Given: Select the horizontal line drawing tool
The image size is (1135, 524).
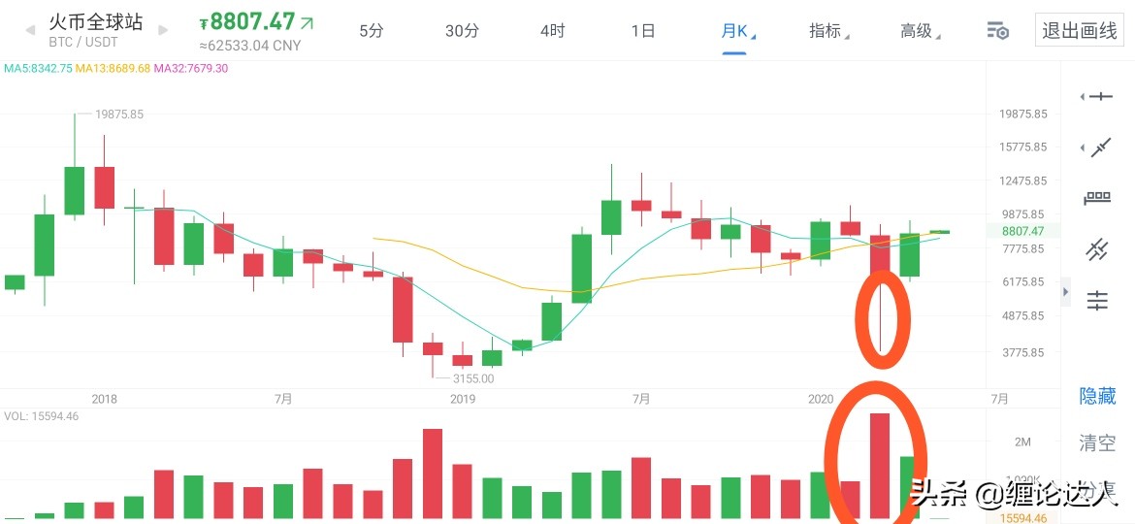Looking at the screenshot, I should click(x=1099, y=96).
